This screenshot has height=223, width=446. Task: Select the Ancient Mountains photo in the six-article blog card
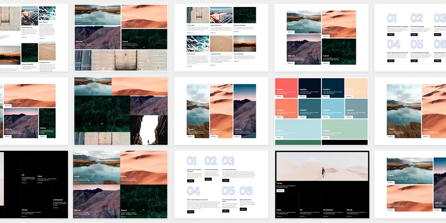point(222,15)
